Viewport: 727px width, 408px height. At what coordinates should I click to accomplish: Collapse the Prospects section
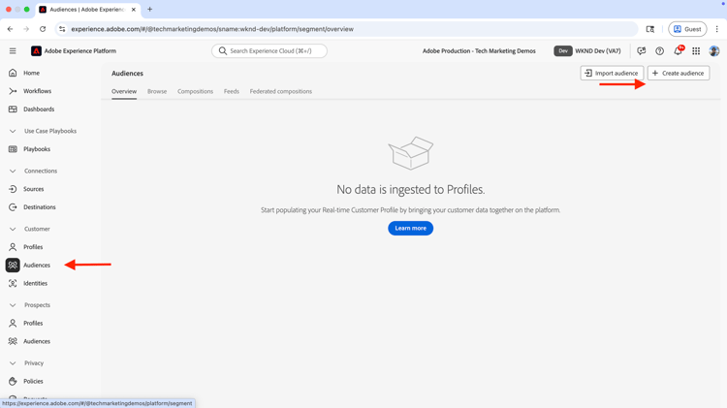pyautogui.click(x=13, y=304)
